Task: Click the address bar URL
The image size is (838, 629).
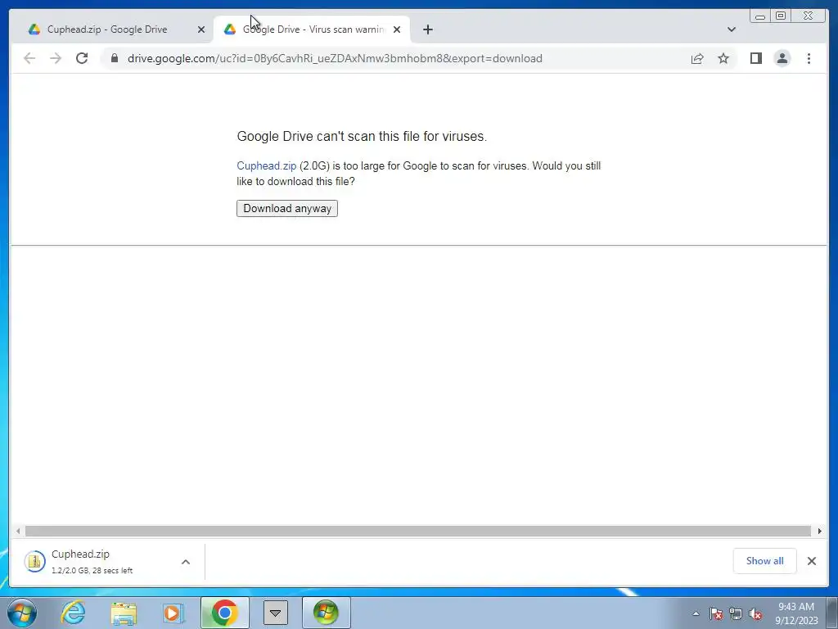Action: (x=335, y=58)
